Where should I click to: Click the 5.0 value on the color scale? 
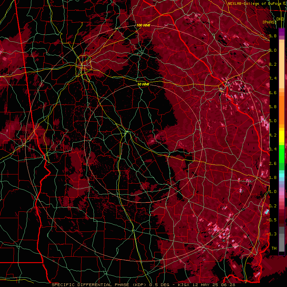pos(273,121)
